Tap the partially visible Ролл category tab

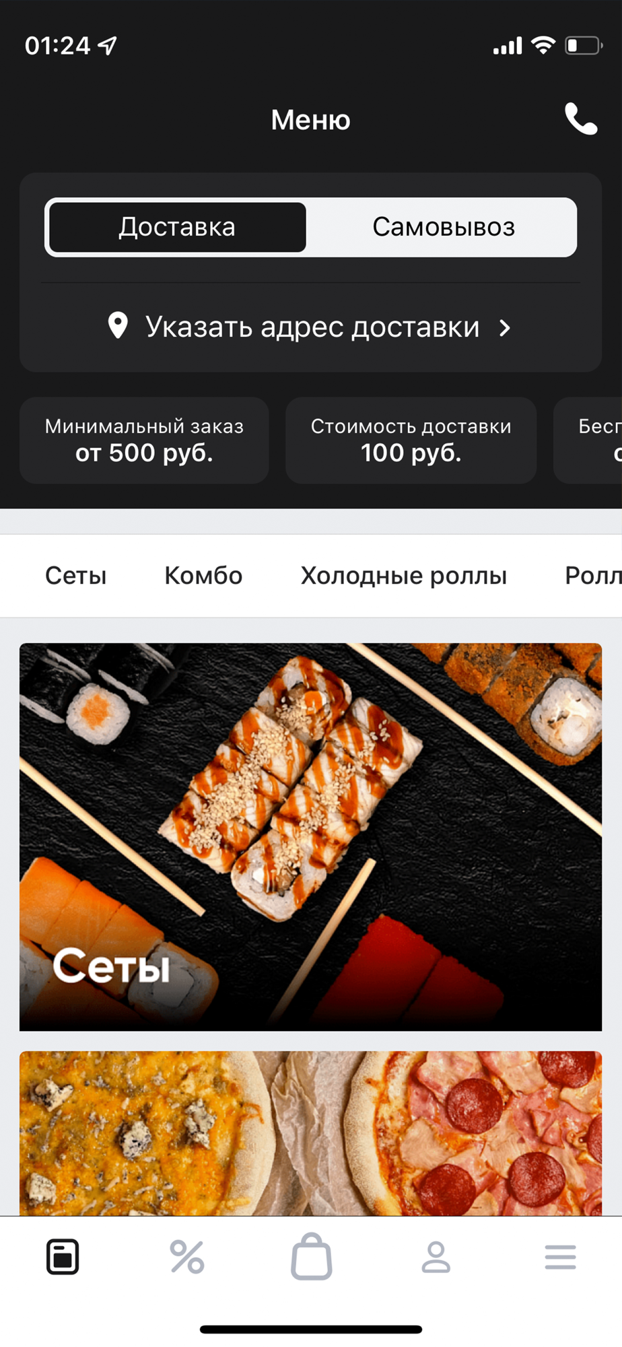[593, 576]
